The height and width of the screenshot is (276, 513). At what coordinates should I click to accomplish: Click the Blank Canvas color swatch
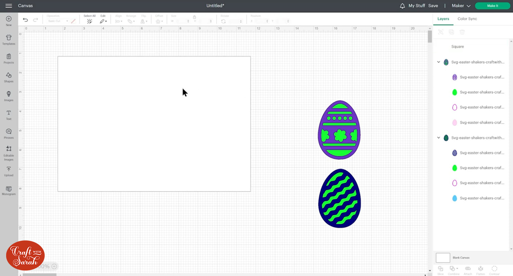pos(443,258)
